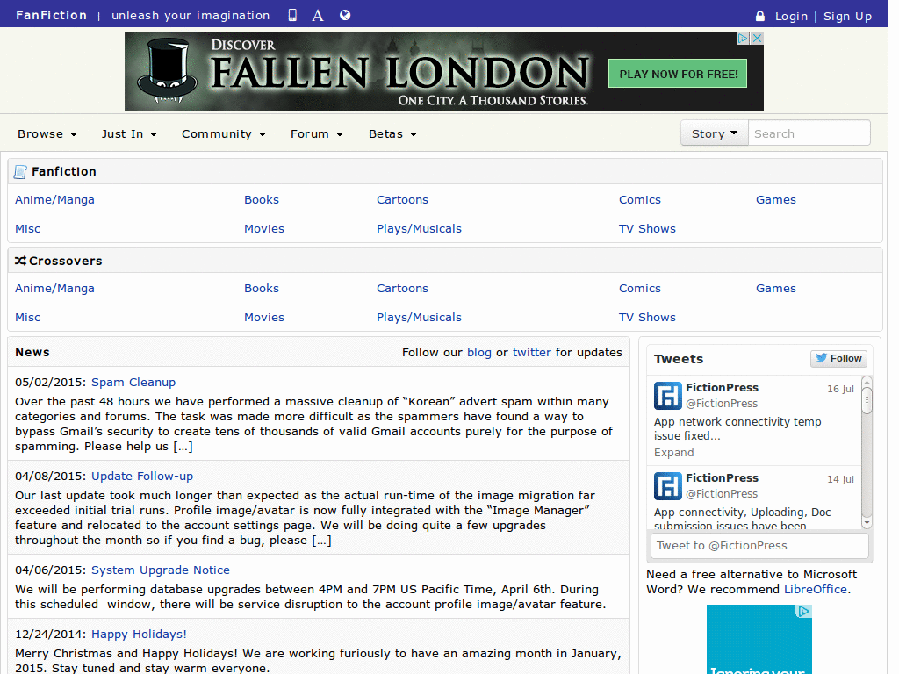Click the shuffle icon next to Crossovers
This screenshot has width=899, height=674.
pos(19,260)
